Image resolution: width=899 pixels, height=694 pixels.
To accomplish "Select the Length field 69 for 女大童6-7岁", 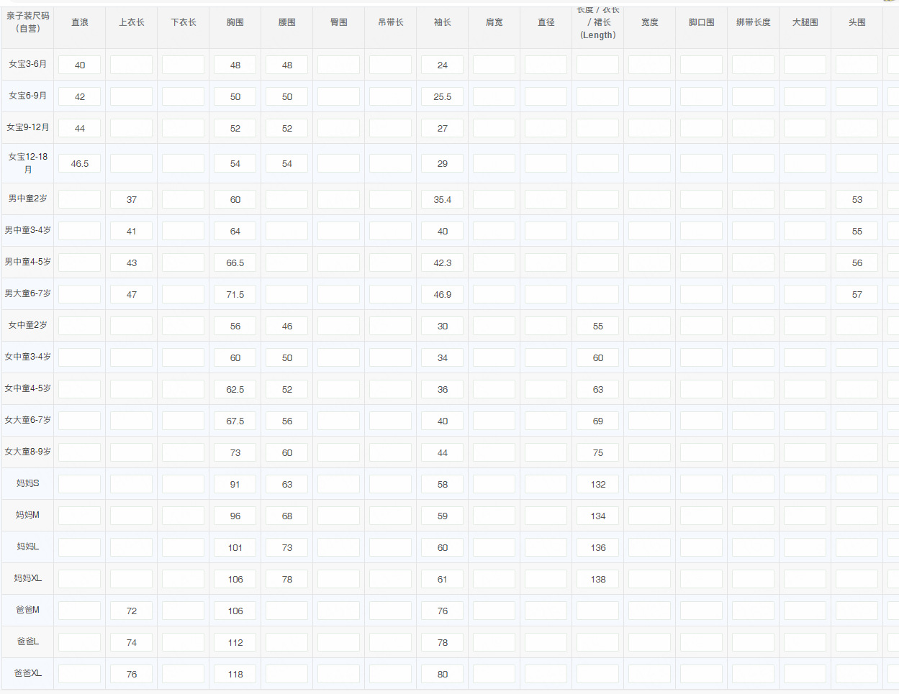I will pyautogui.click(x=597, y=421).
